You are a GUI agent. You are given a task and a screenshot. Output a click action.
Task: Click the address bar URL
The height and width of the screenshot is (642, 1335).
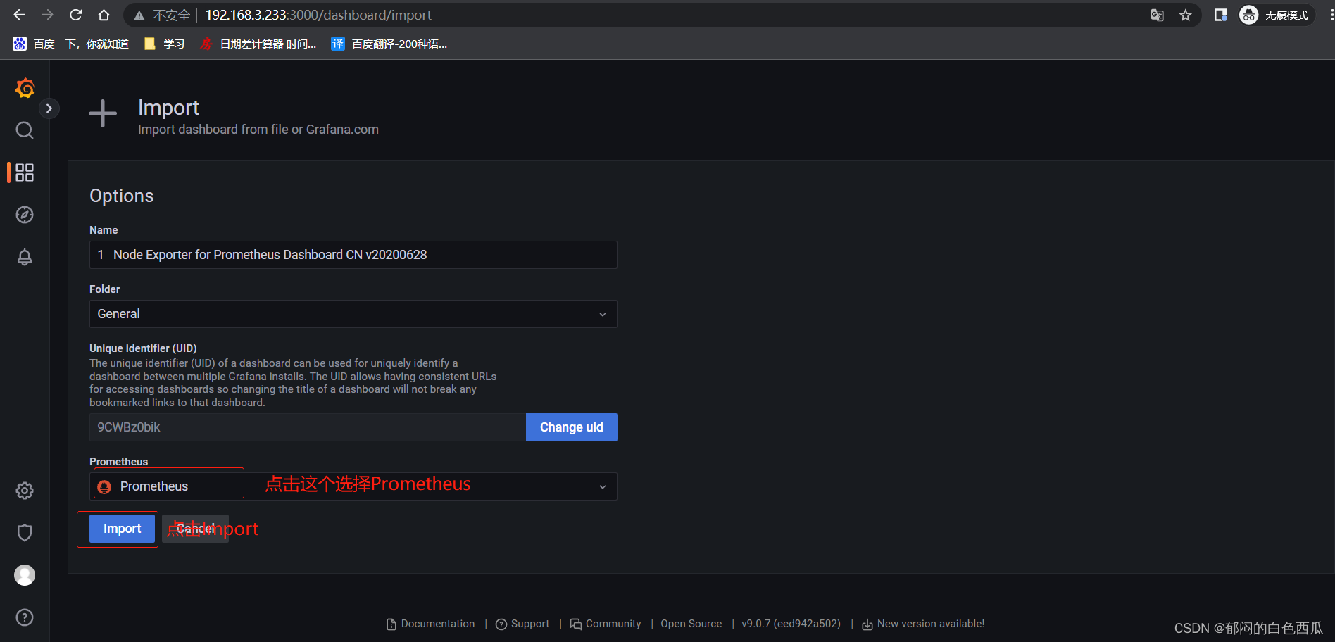[318, 15]
